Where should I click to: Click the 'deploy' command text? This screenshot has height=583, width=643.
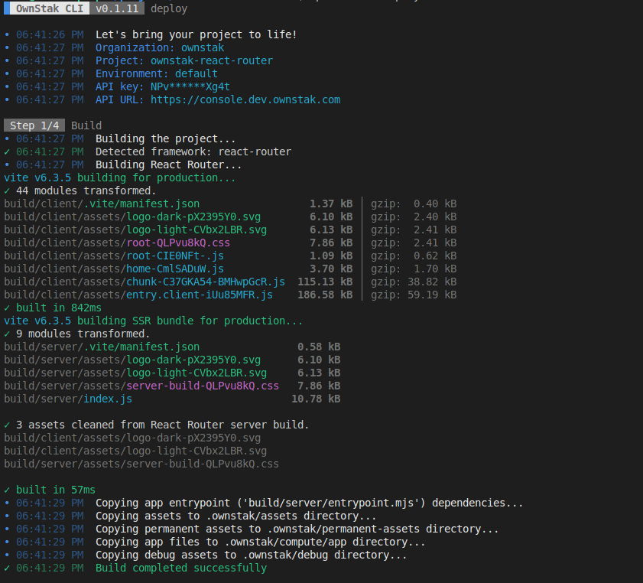point(169,8)
